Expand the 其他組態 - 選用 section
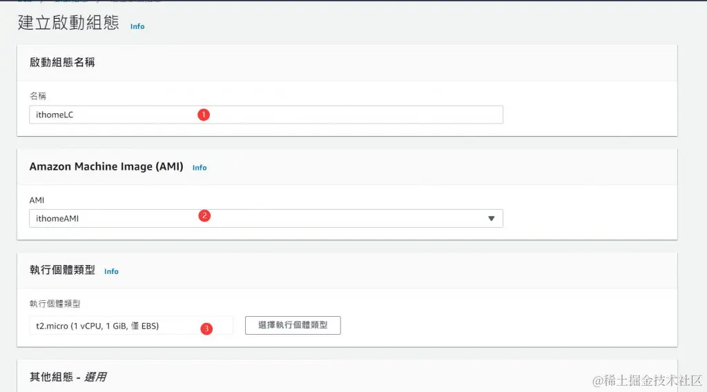 click(68, 377)
